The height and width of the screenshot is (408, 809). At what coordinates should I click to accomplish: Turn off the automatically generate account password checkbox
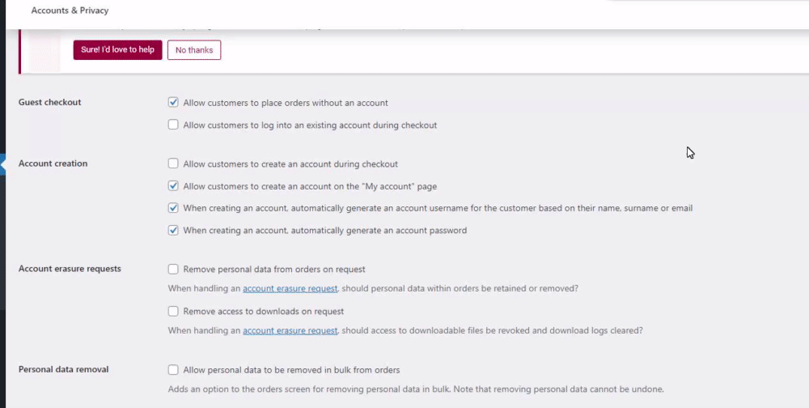(x=173, y=230)
